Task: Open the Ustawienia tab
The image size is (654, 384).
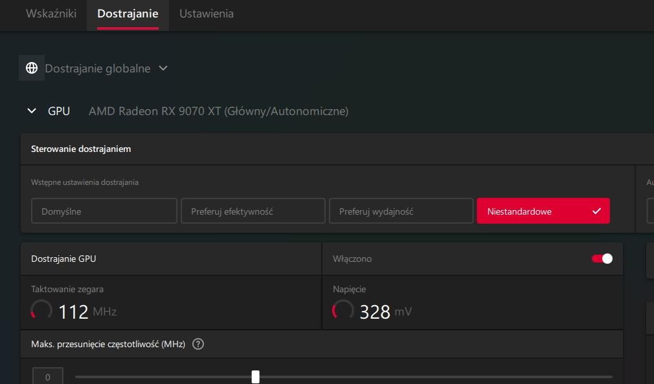Action: [206, 14]
